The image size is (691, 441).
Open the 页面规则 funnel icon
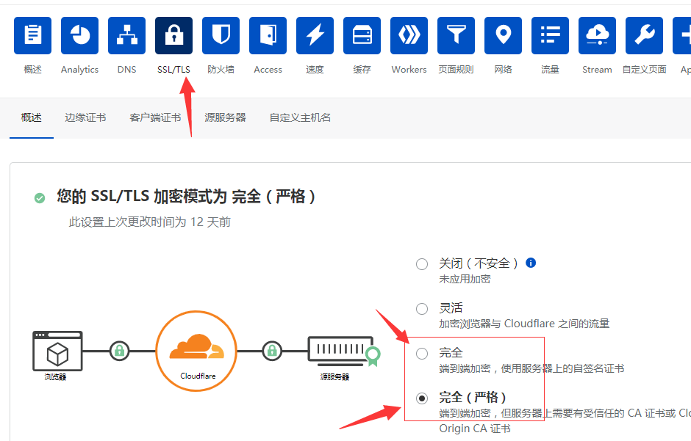[x=456, y=36]
